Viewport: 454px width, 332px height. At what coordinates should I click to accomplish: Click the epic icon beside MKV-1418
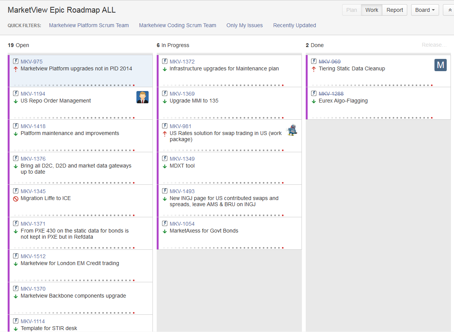pos(16,126)
